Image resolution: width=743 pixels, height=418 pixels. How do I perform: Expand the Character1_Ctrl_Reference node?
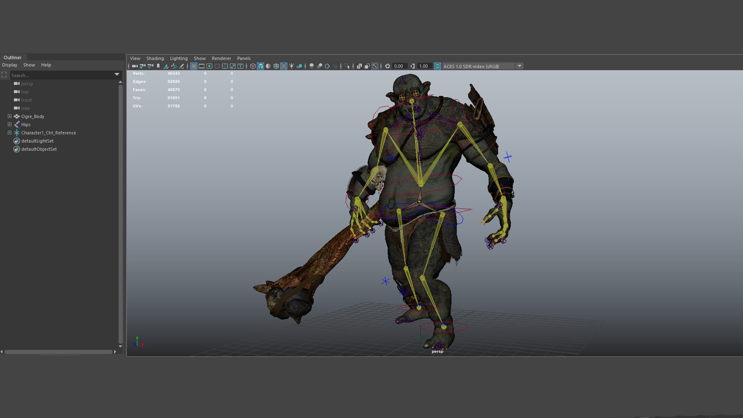coord(10,132)
